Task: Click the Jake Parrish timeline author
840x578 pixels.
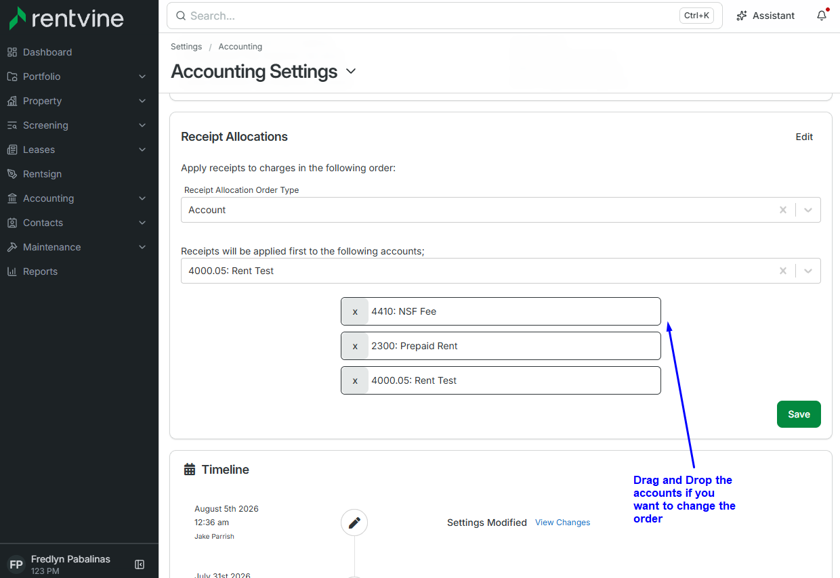Action: point(214,537)
